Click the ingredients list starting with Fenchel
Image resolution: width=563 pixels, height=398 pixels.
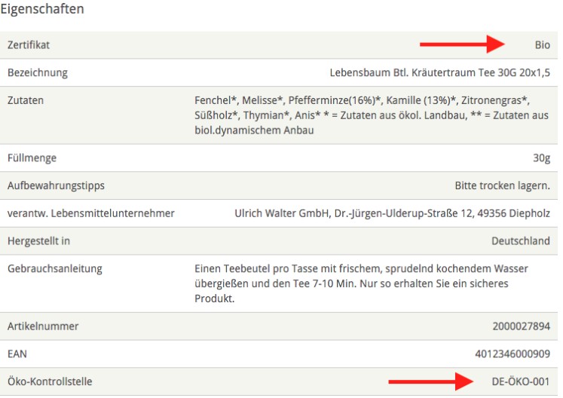click(x=371, y=115)
